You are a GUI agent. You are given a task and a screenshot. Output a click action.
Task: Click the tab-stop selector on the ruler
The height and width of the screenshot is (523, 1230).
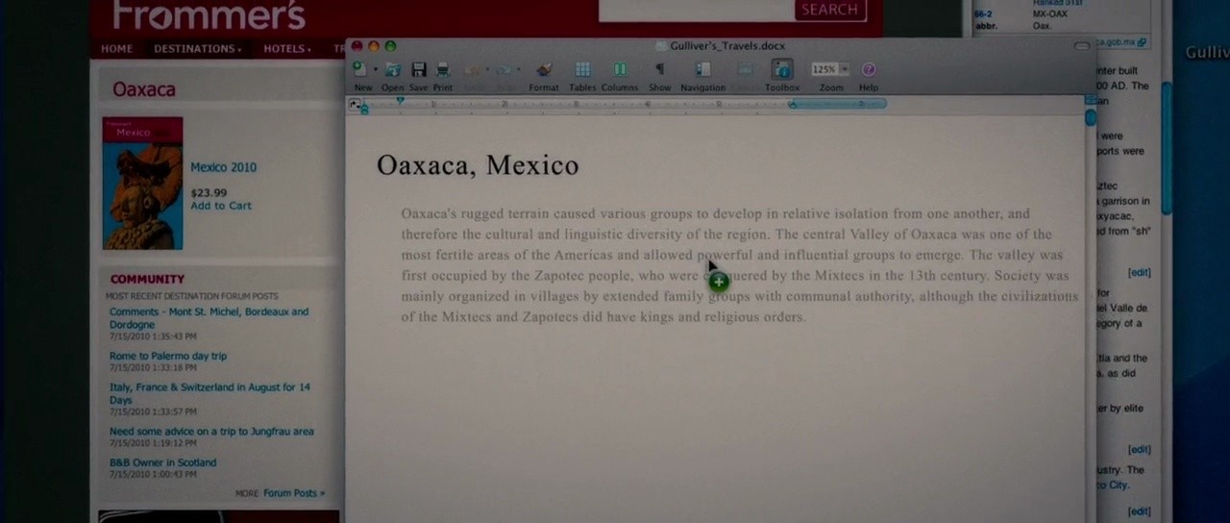(355, 103)
